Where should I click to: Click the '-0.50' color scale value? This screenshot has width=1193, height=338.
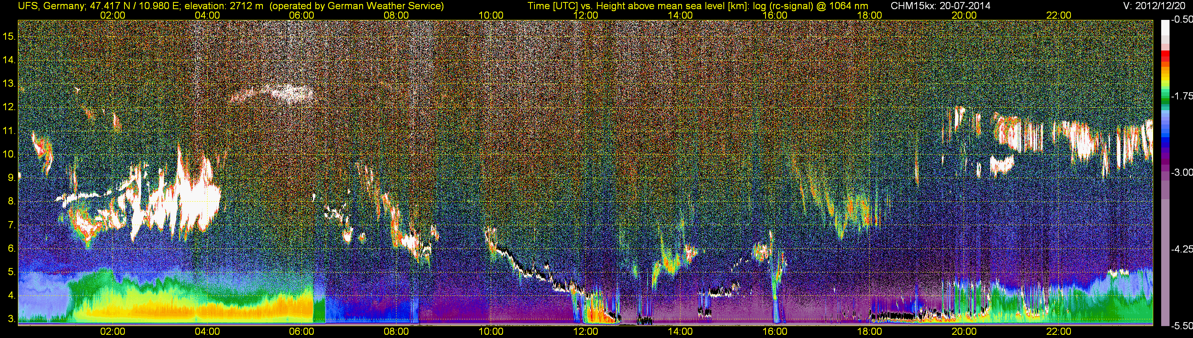click(1181, 19)
